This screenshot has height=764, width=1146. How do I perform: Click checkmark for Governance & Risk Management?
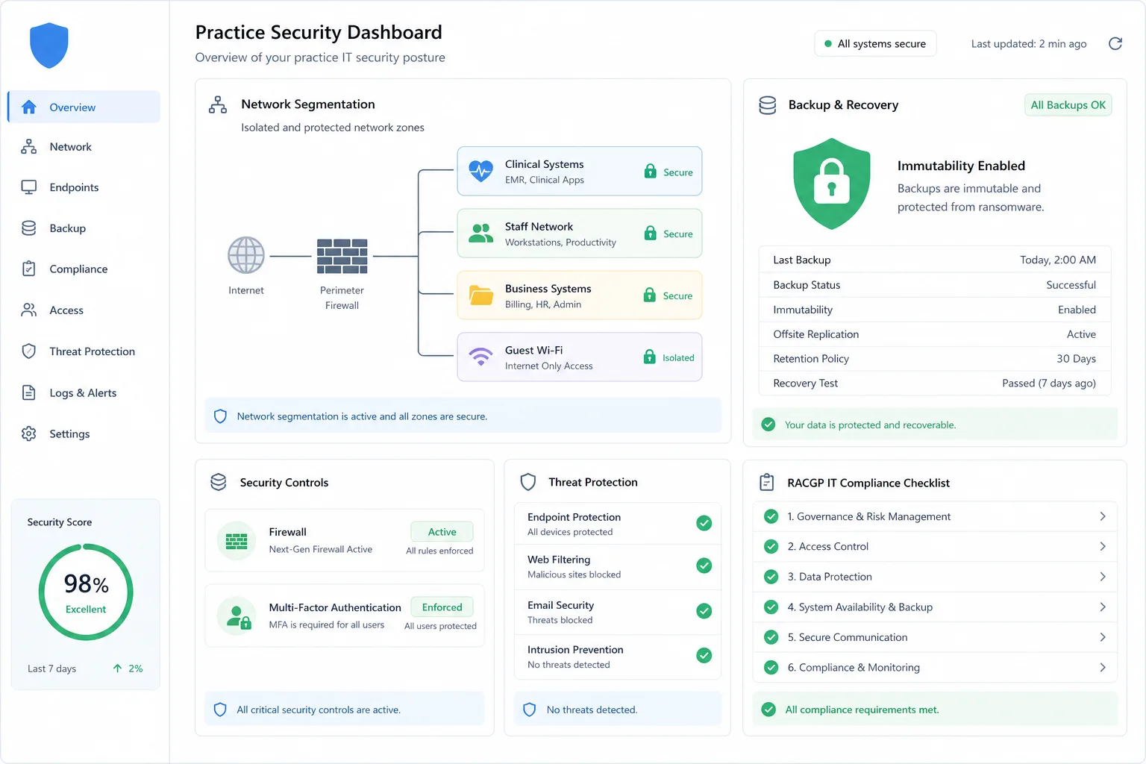[771, 516]
